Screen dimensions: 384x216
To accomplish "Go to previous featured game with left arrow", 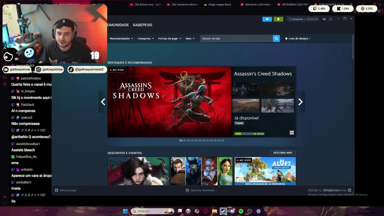I will 103,102.
